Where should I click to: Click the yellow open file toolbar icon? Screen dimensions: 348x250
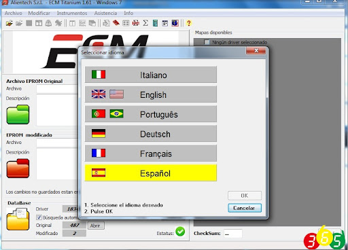(10, 23)
